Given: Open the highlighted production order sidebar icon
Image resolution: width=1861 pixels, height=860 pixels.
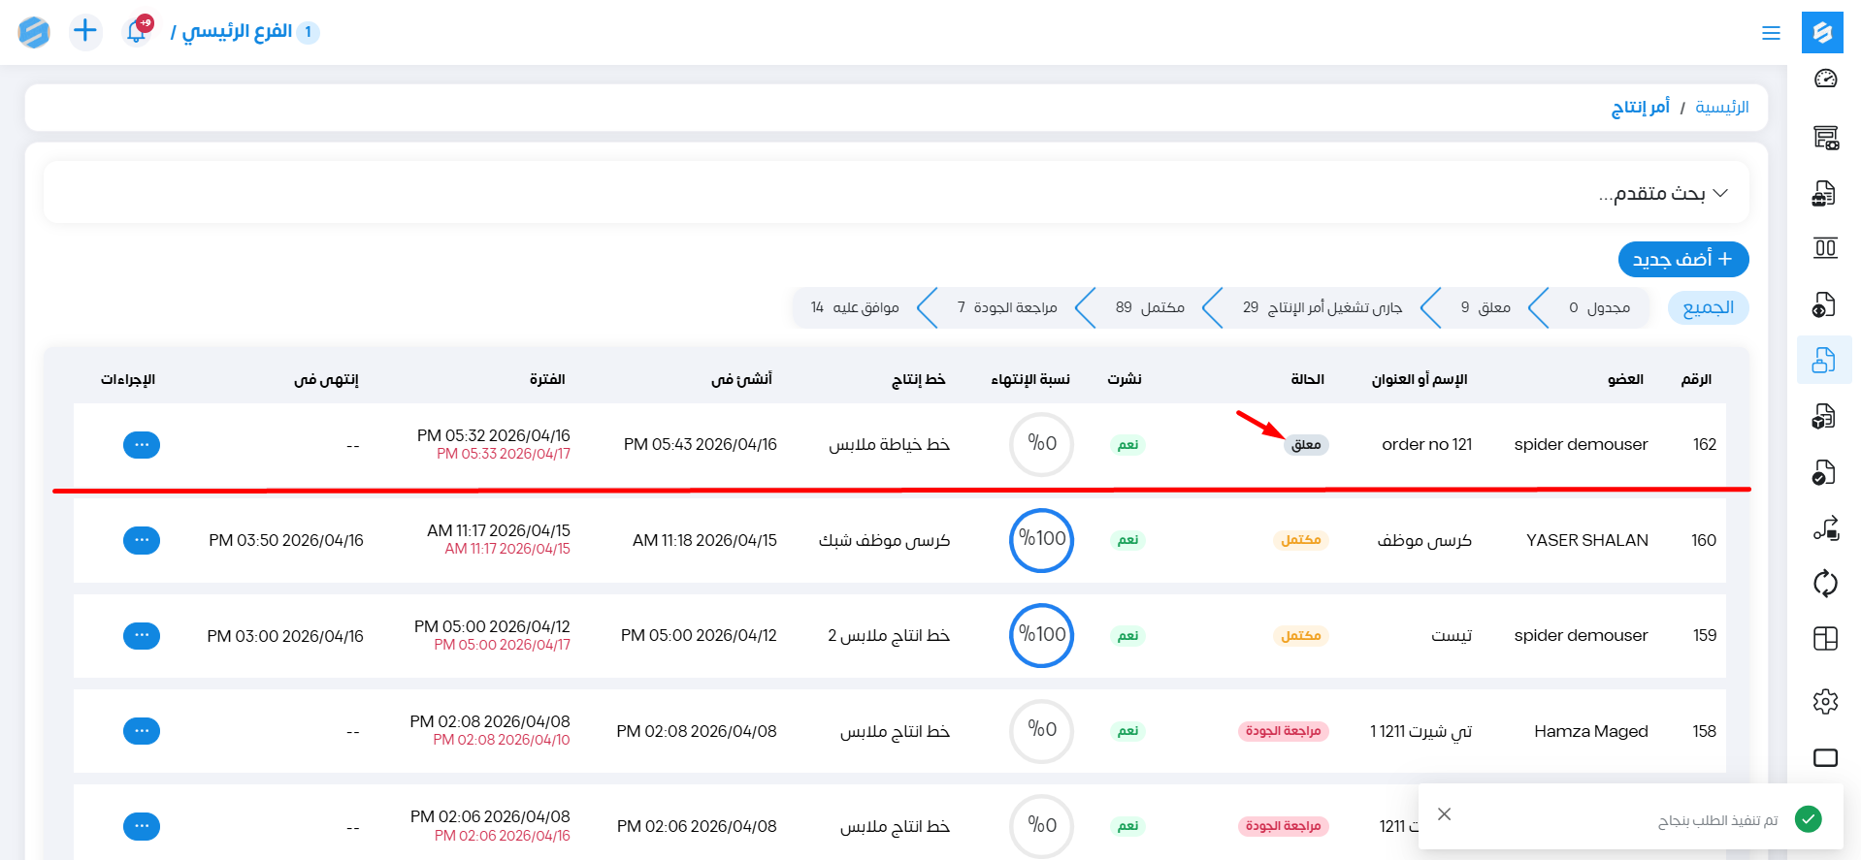Looking at the screenshot, I should click(x=1824, y=360).
